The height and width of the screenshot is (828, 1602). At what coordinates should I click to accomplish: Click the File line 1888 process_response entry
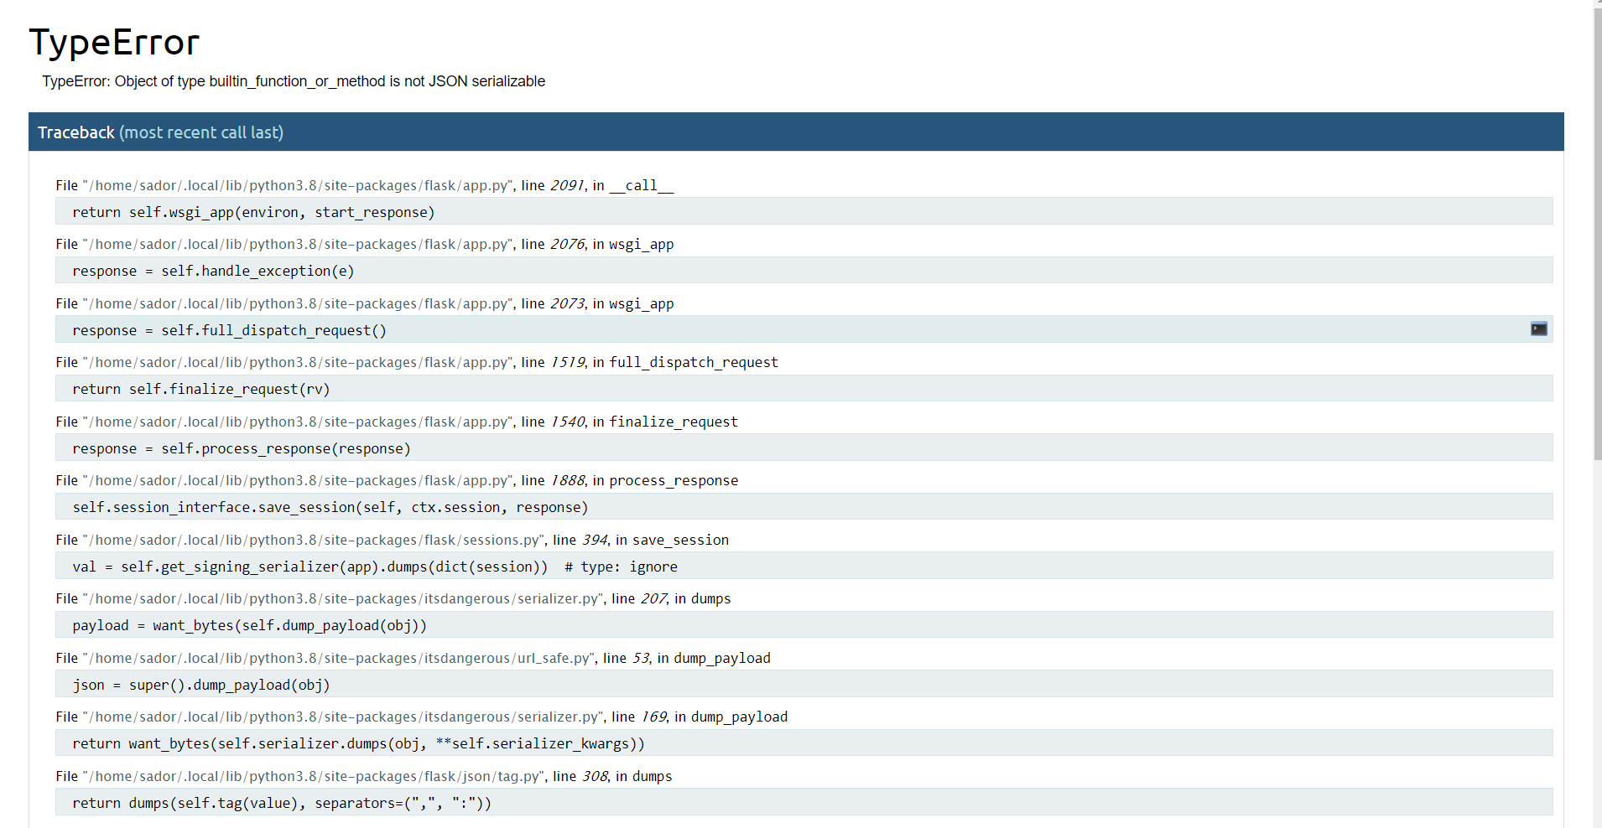click(397, 480)
